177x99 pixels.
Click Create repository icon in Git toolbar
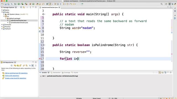[20, 65]
